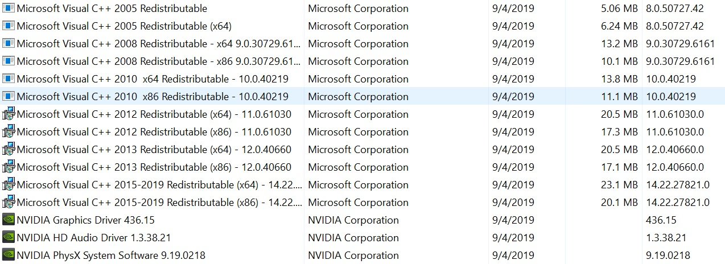The image size is (725, 264).
Task: Click the Visual C++ 2005 Redistributable (x64) icon
Action: coord(9,26)
